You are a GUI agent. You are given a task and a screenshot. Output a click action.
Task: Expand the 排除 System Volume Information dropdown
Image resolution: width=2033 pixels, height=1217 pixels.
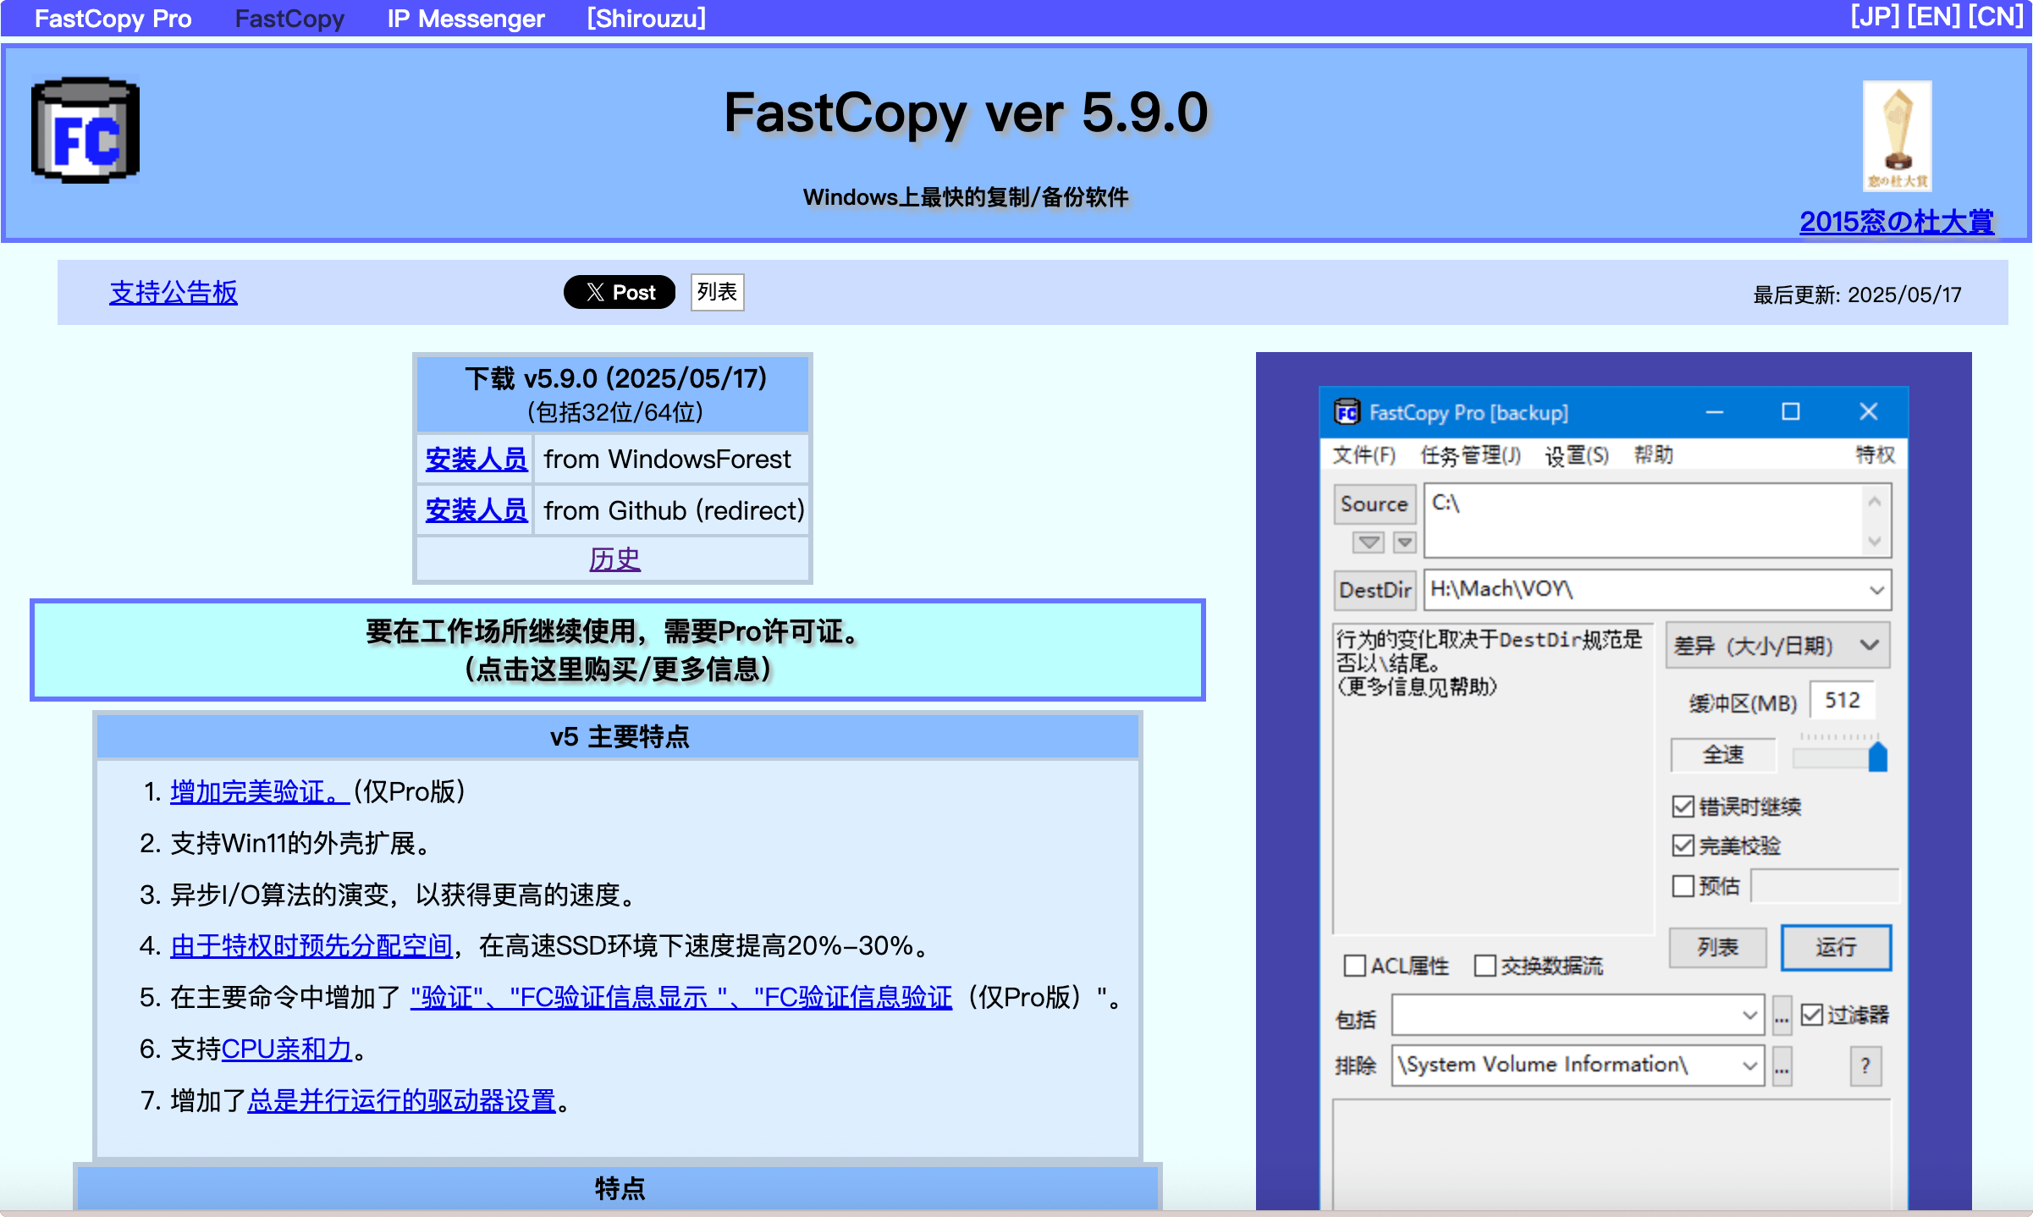(1749, 1066)
